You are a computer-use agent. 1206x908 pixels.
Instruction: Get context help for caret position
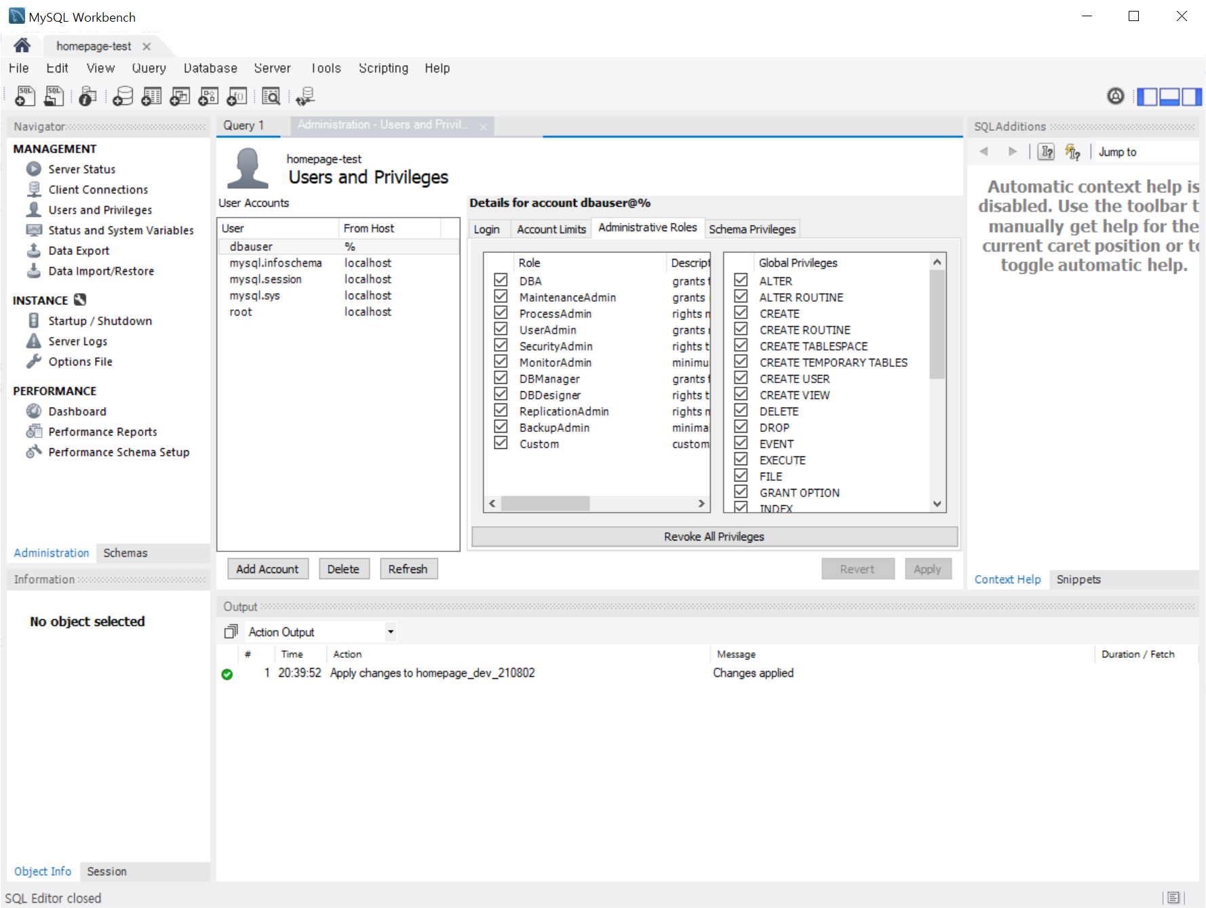pos(1047,152)
